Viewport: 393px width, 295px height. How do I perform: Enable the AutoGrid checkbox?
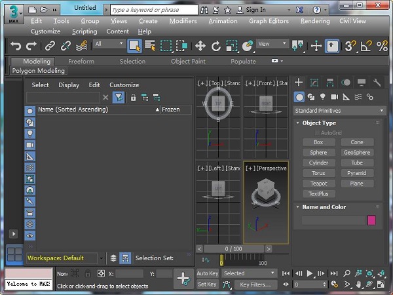(x=317, y=132)
